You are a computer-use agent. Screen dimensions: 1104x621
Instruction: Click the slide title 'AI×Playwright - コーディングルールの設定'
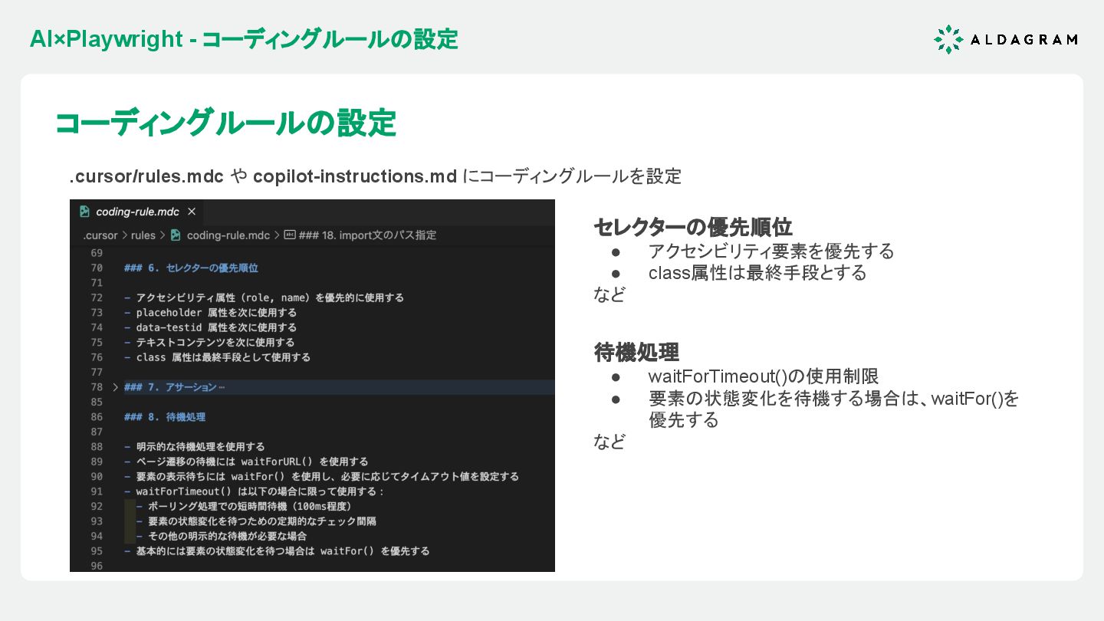click(x=244, y=39)
